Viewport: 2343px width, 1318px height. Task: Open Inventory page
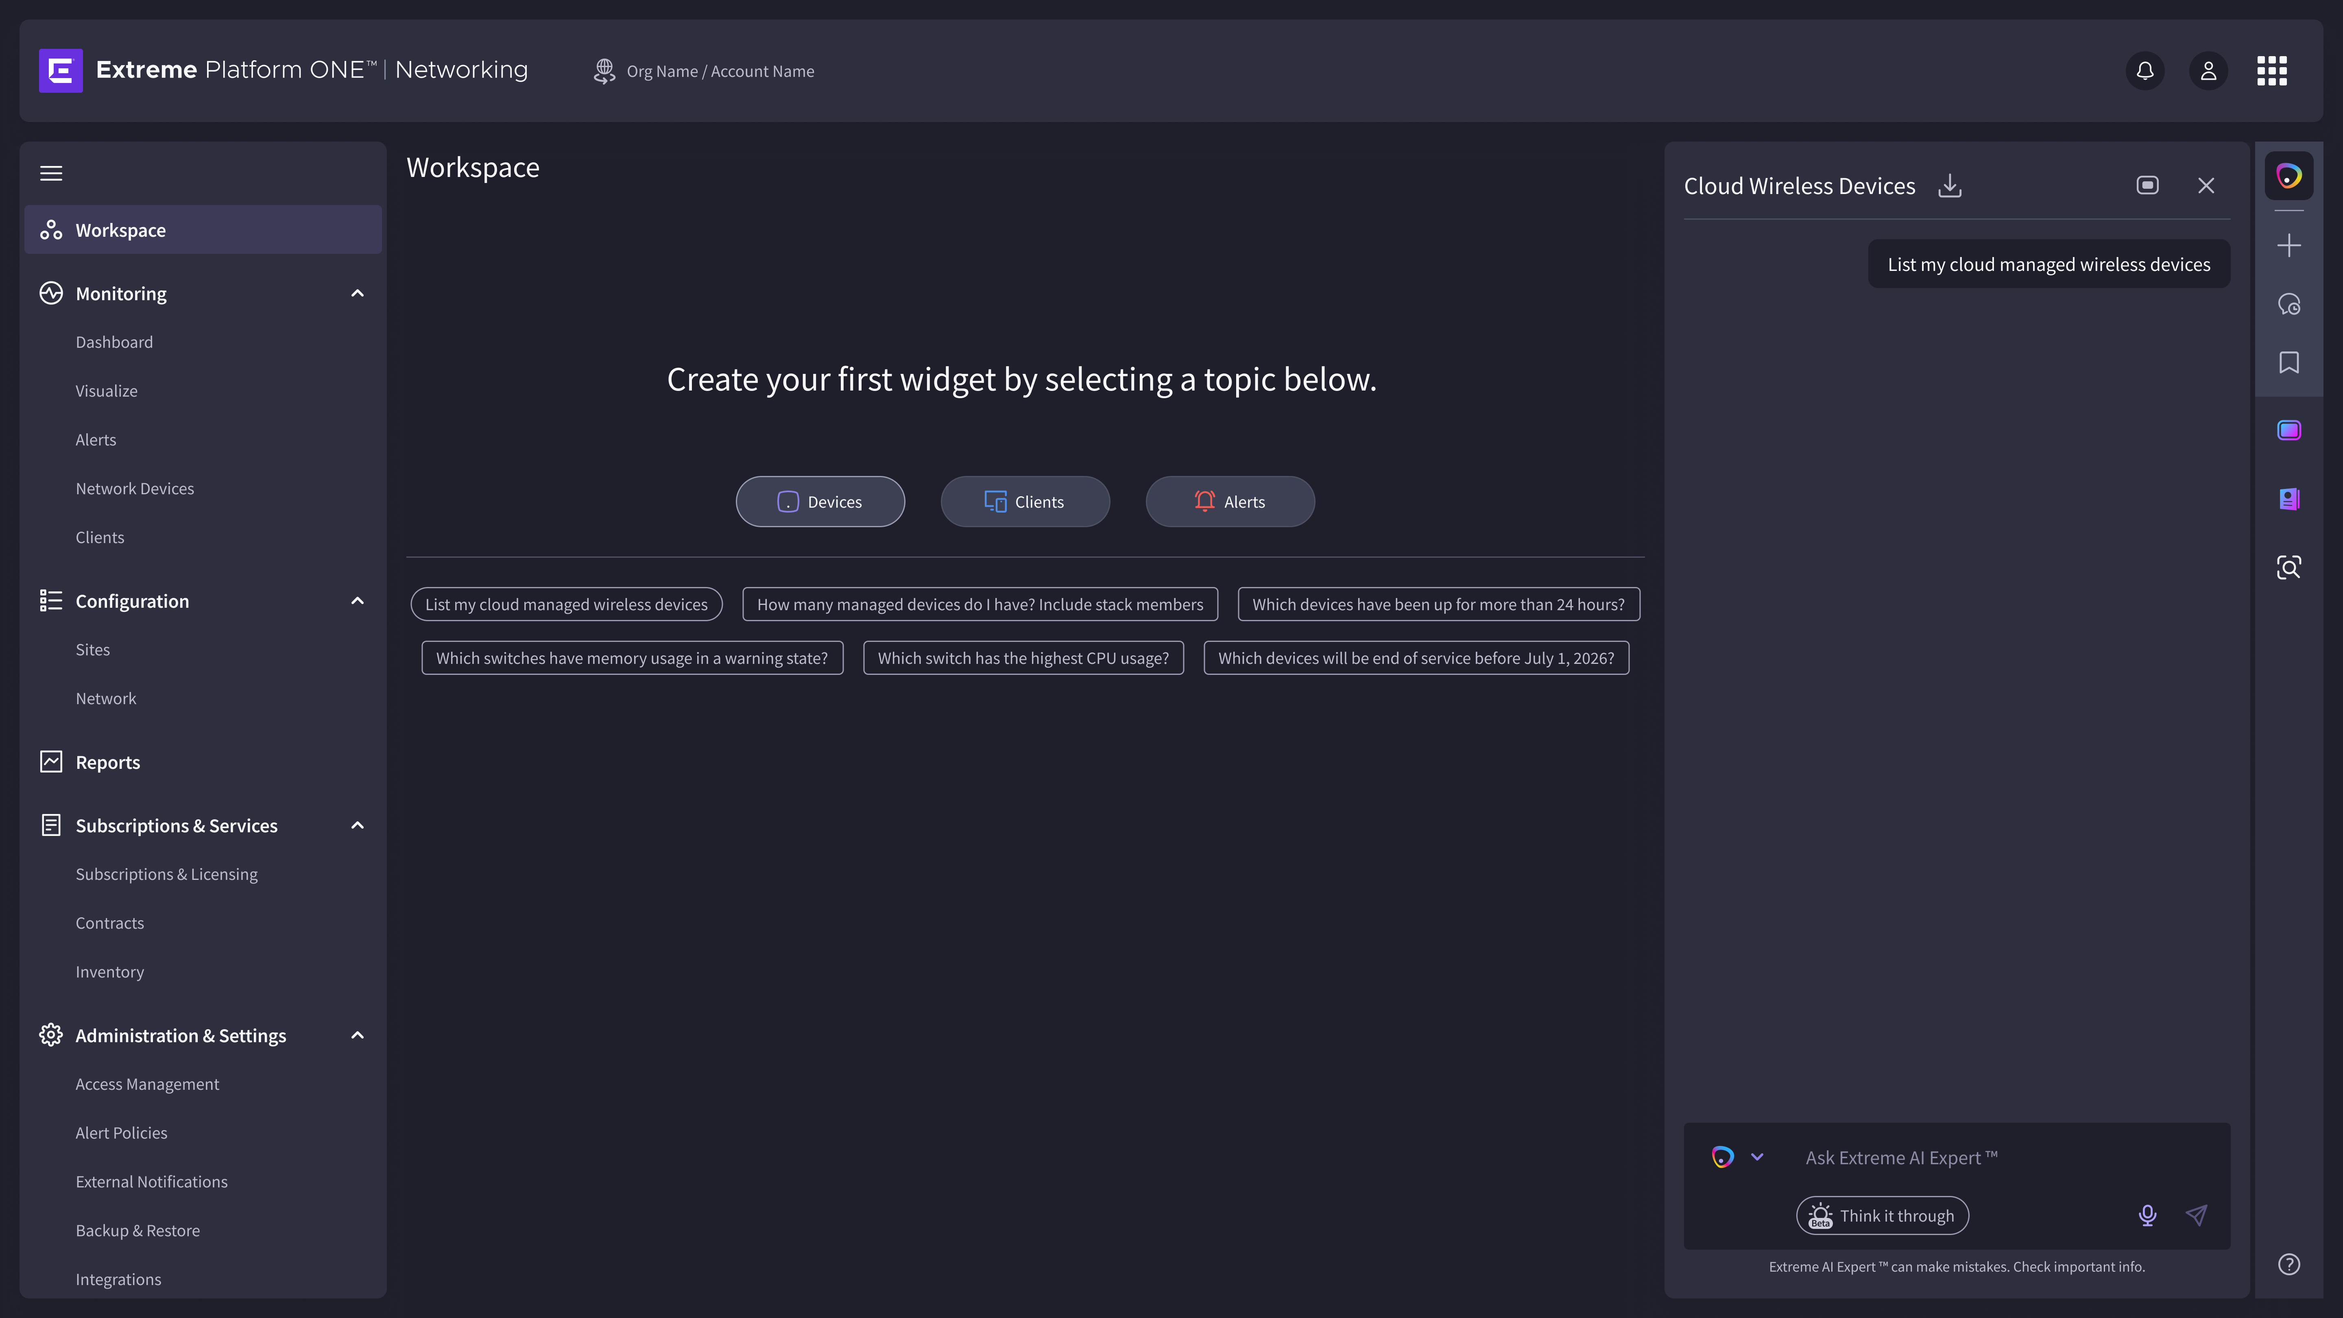coord(110,971)
